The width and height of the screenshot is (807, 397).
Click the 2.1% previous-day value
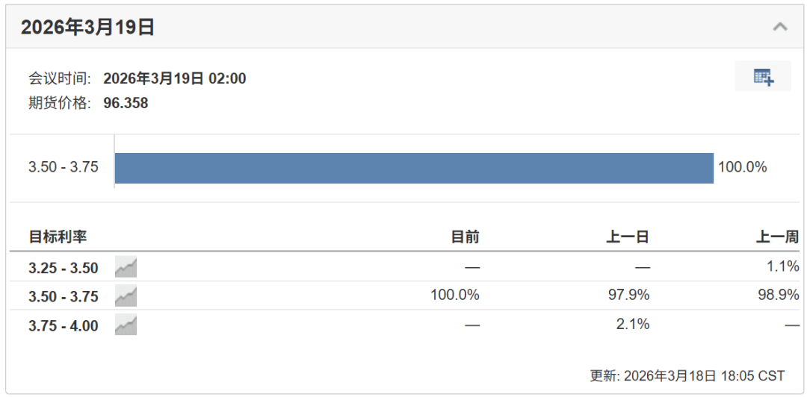(633, 324)
